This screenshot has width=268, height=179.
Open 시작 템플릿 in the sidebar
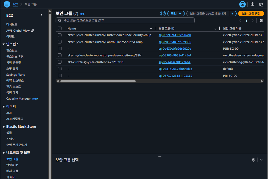point(13,63)
